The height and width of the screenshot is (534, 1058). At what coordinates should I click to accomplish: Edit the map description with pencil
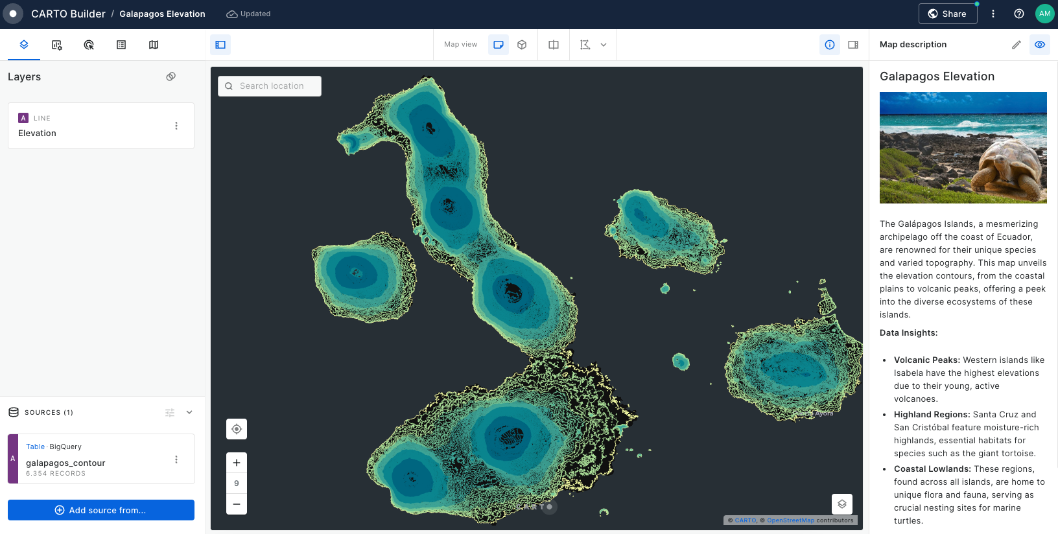(x=1016, y=45)
